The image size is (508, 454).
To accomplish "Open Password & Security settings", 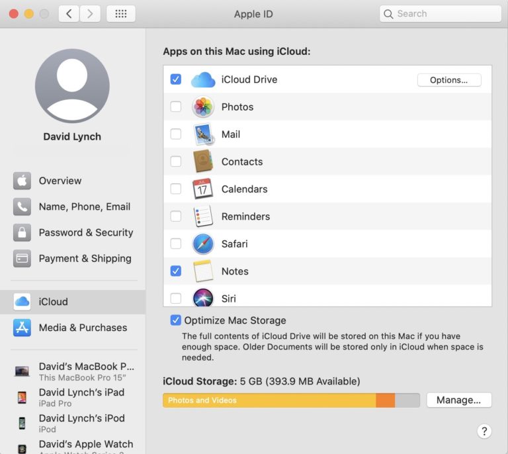I will [73, 232].
